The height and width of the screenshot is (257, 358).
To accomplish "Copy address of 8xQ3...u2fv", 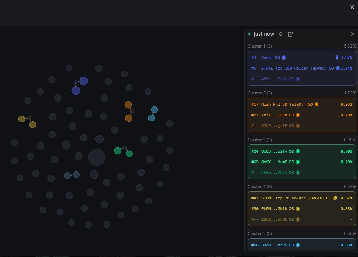I will coord(298,151).
